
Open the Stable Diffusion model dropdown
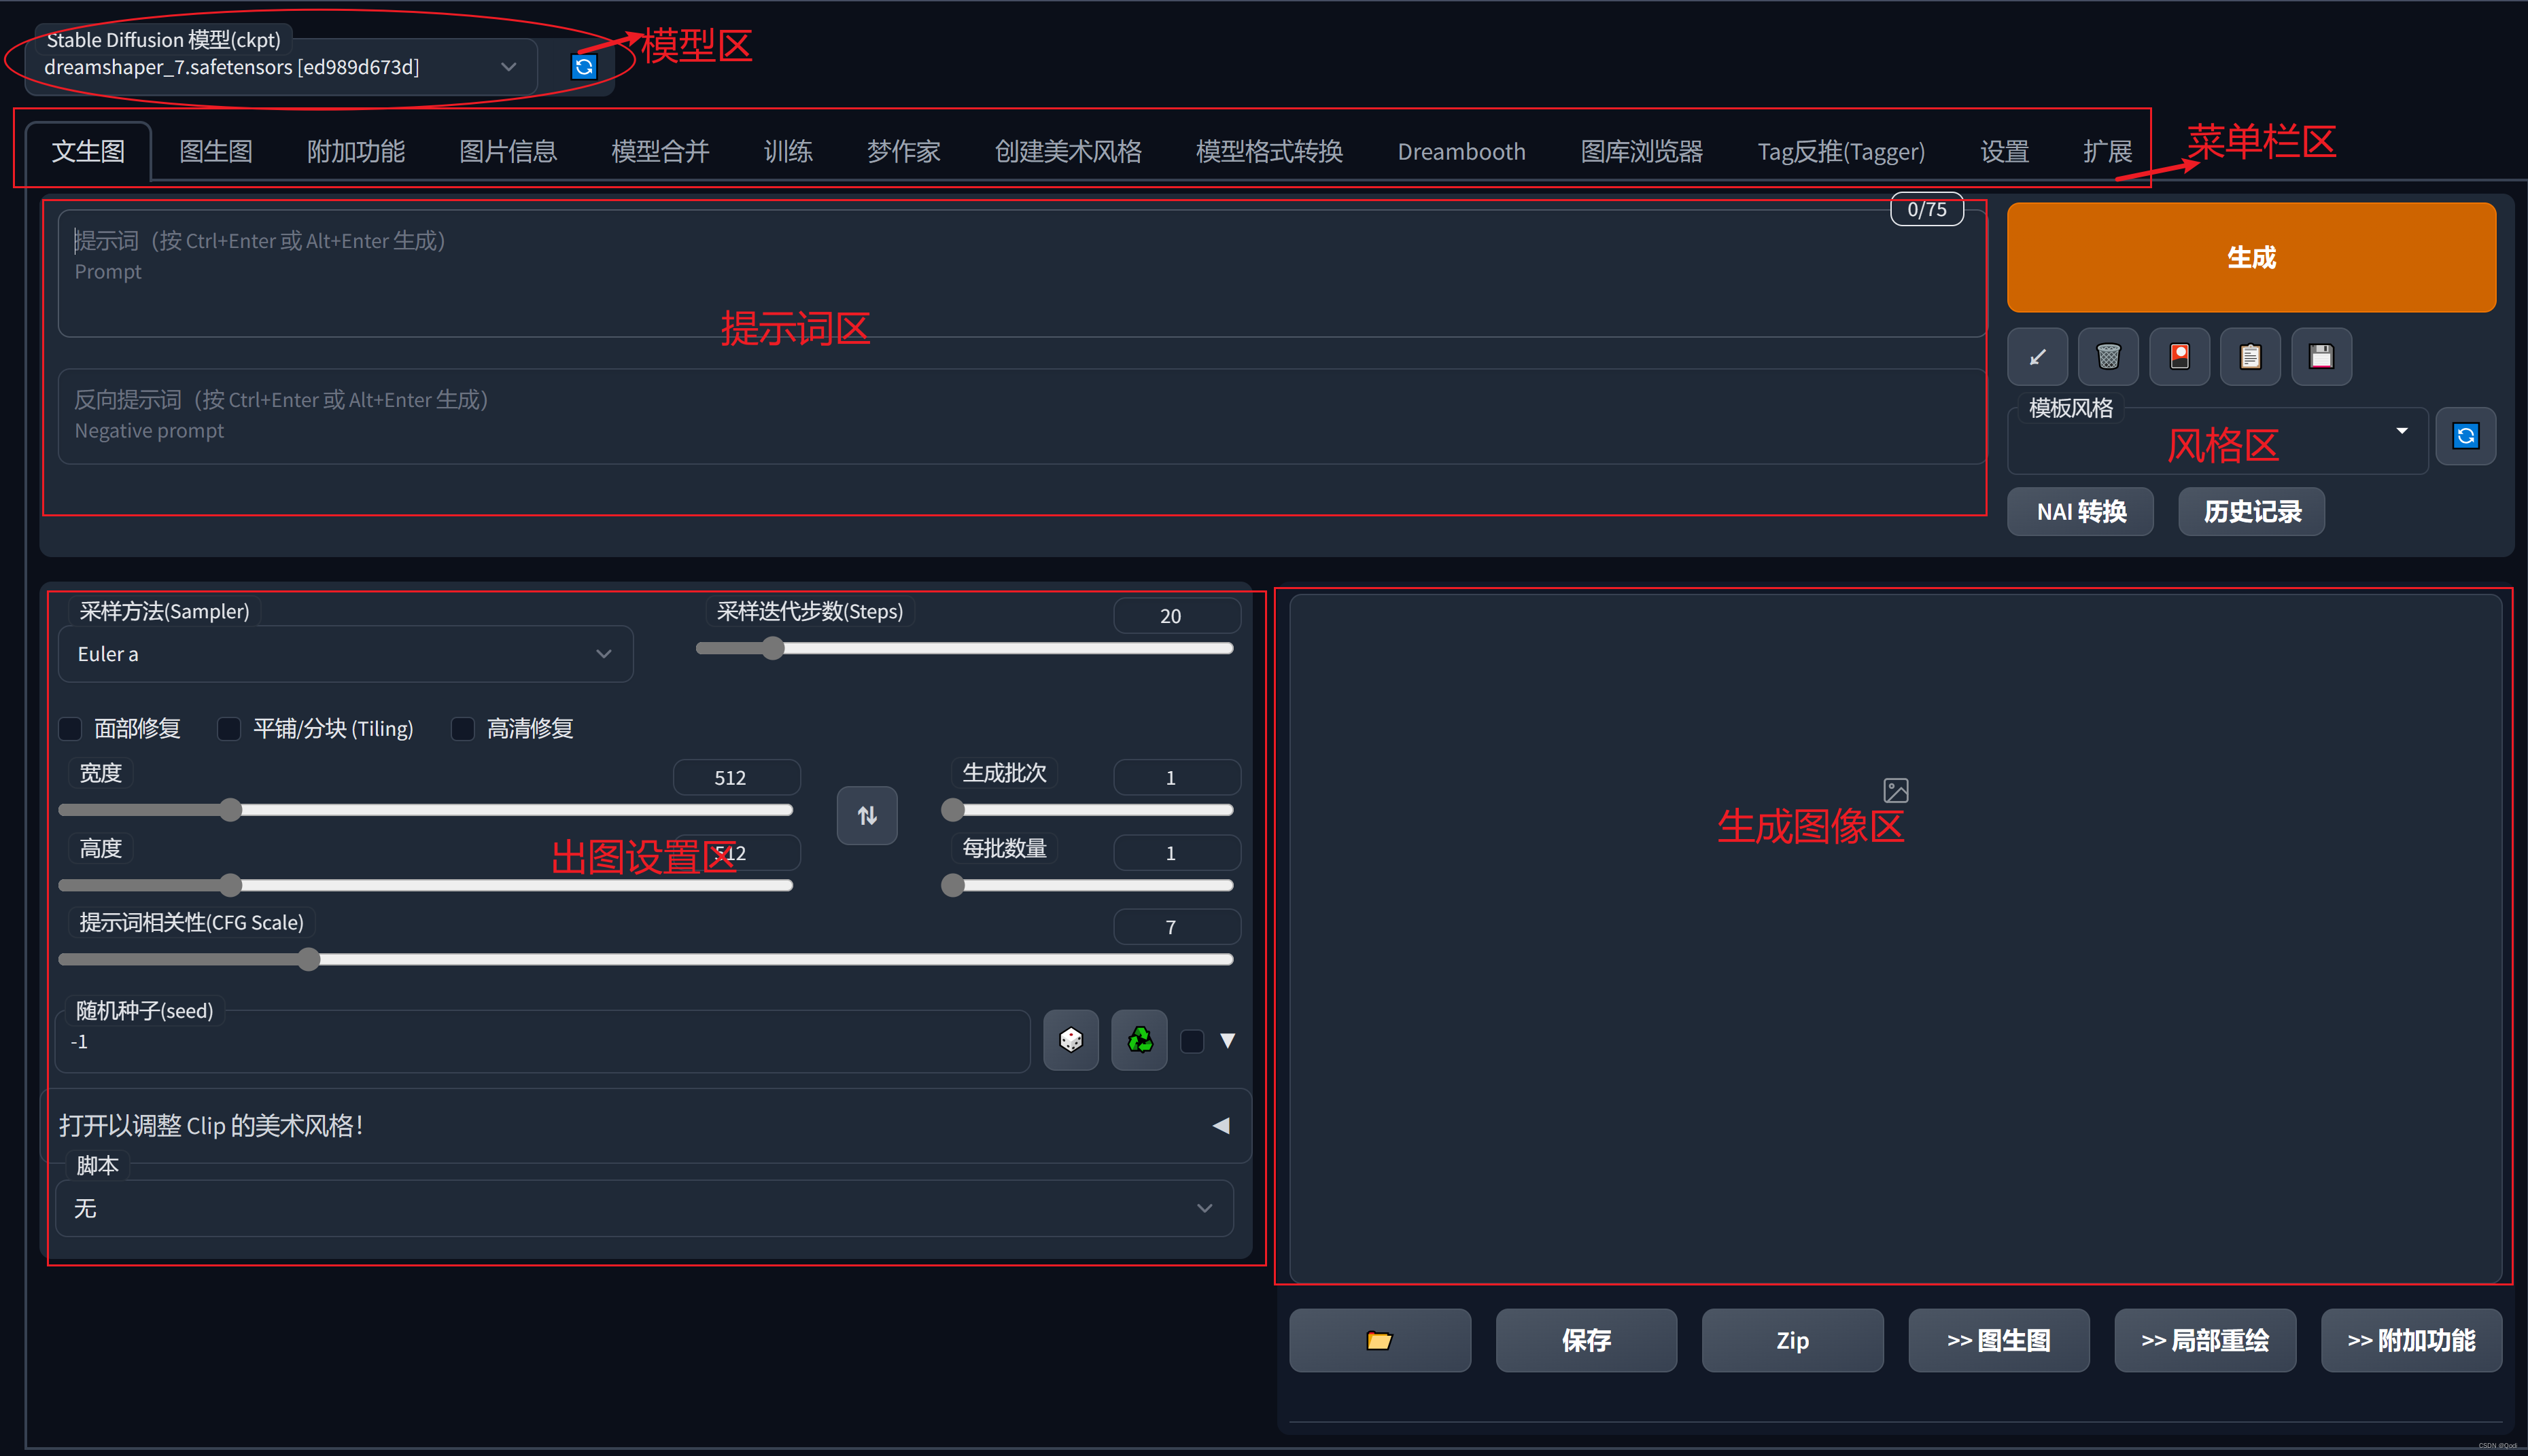point(281,67)
